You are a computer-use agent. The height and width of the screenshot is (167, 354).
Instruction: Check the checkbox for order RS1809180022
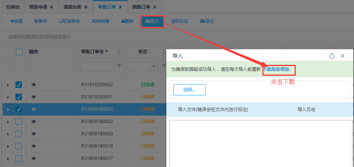click(19, 121)
